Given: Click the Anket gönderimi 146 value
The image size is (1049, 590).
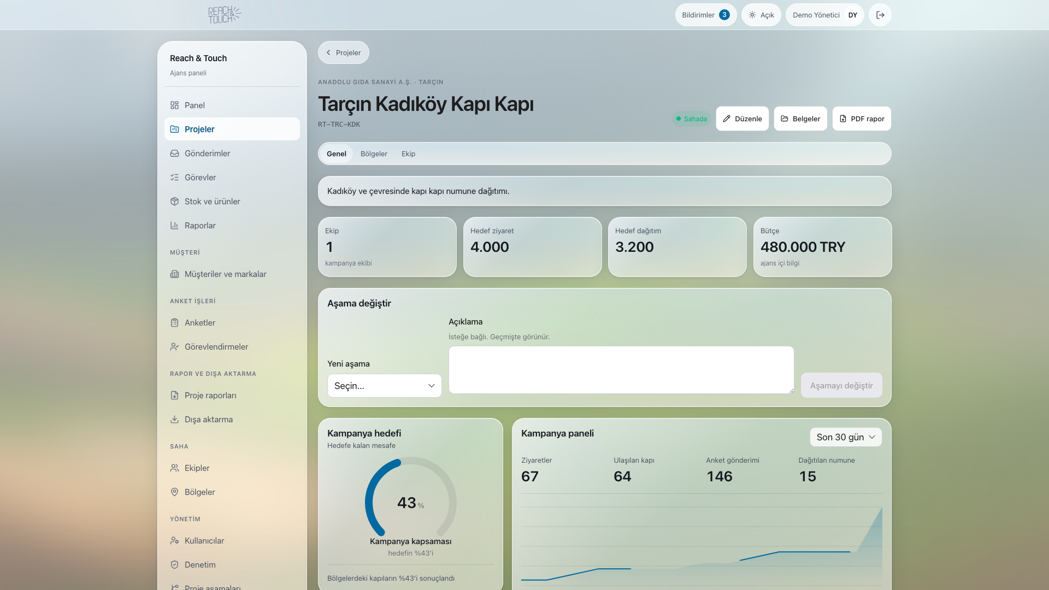Looking at the screenshot, I should point(719,476).
